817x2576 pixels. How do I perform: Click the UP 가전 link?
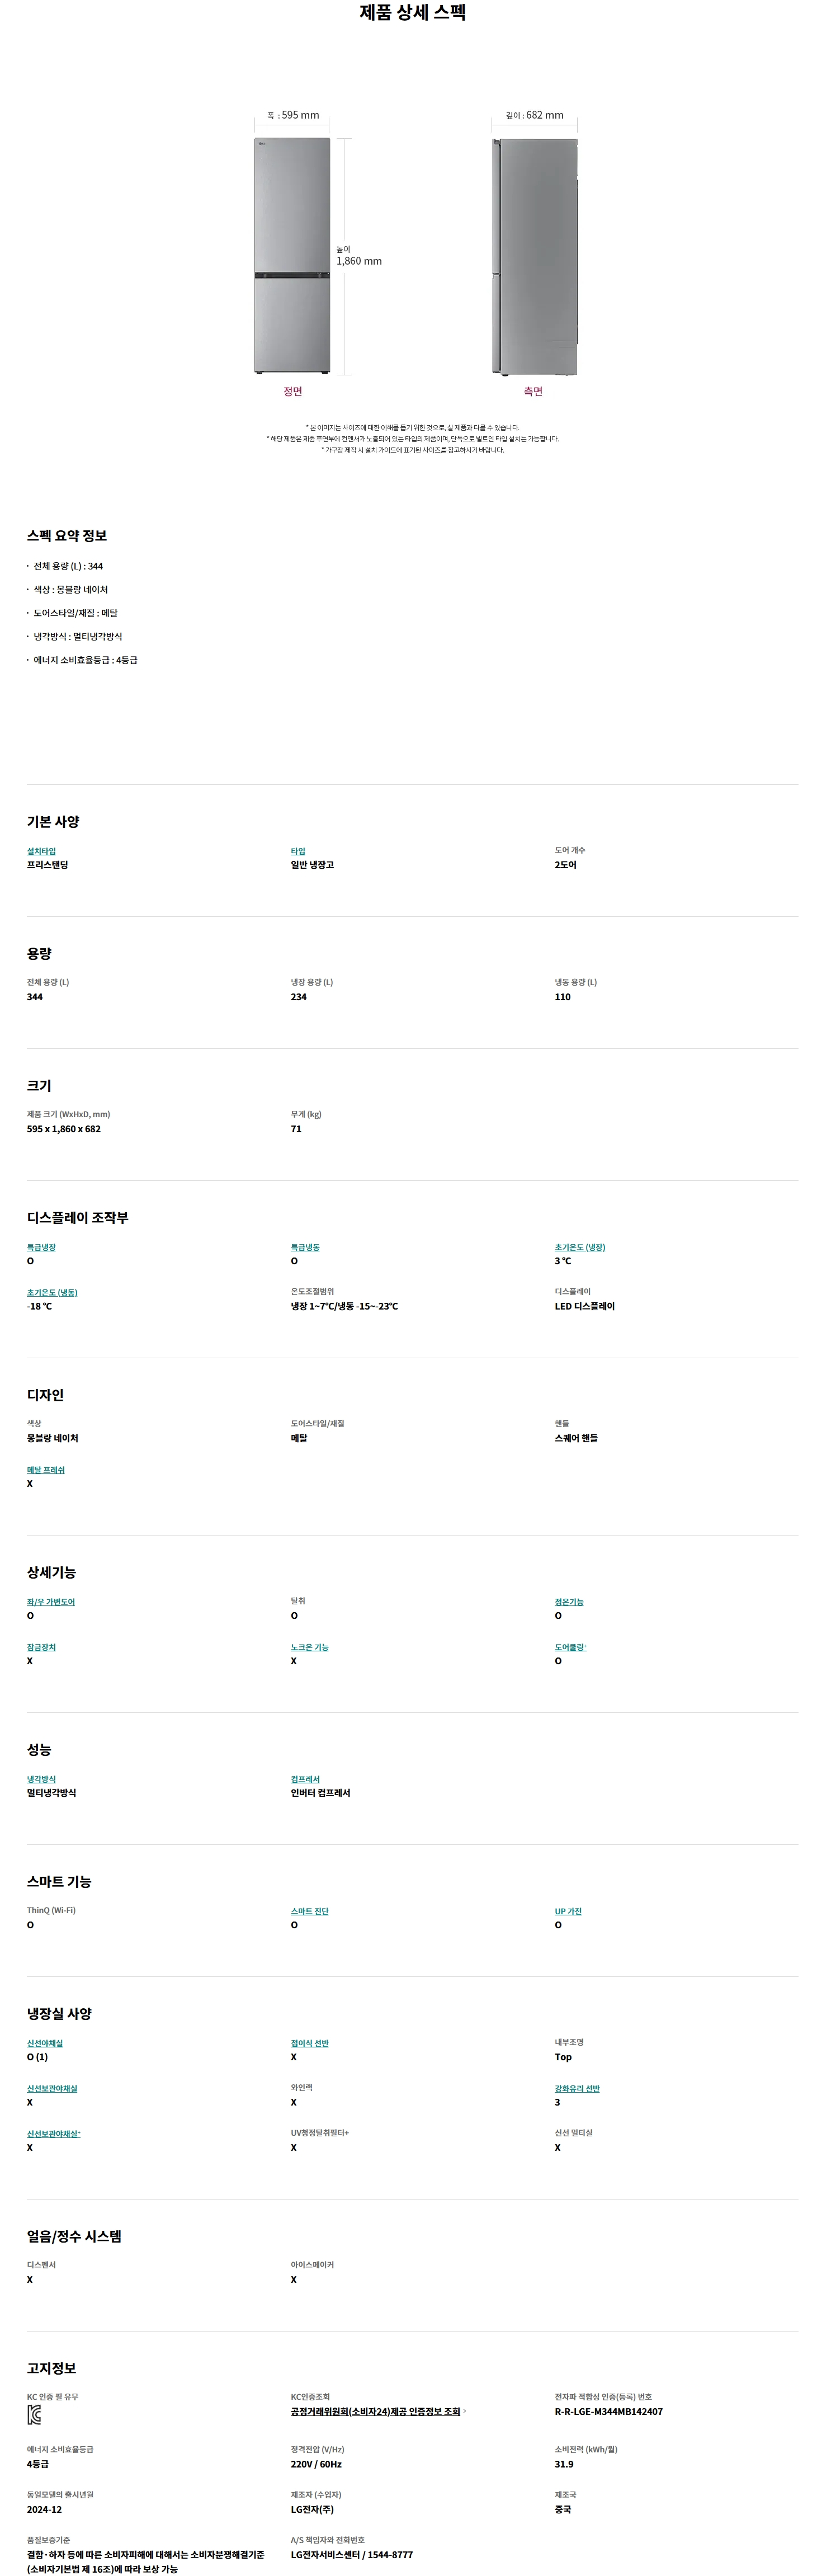tap(568, 1911)
